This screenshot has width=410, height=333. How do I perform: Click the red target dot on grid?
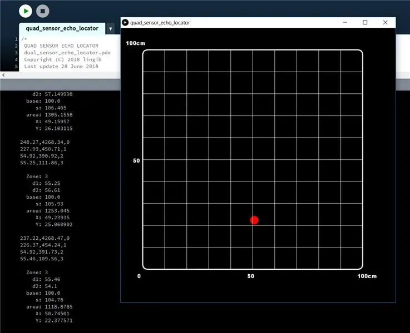(x=254, y=220)
